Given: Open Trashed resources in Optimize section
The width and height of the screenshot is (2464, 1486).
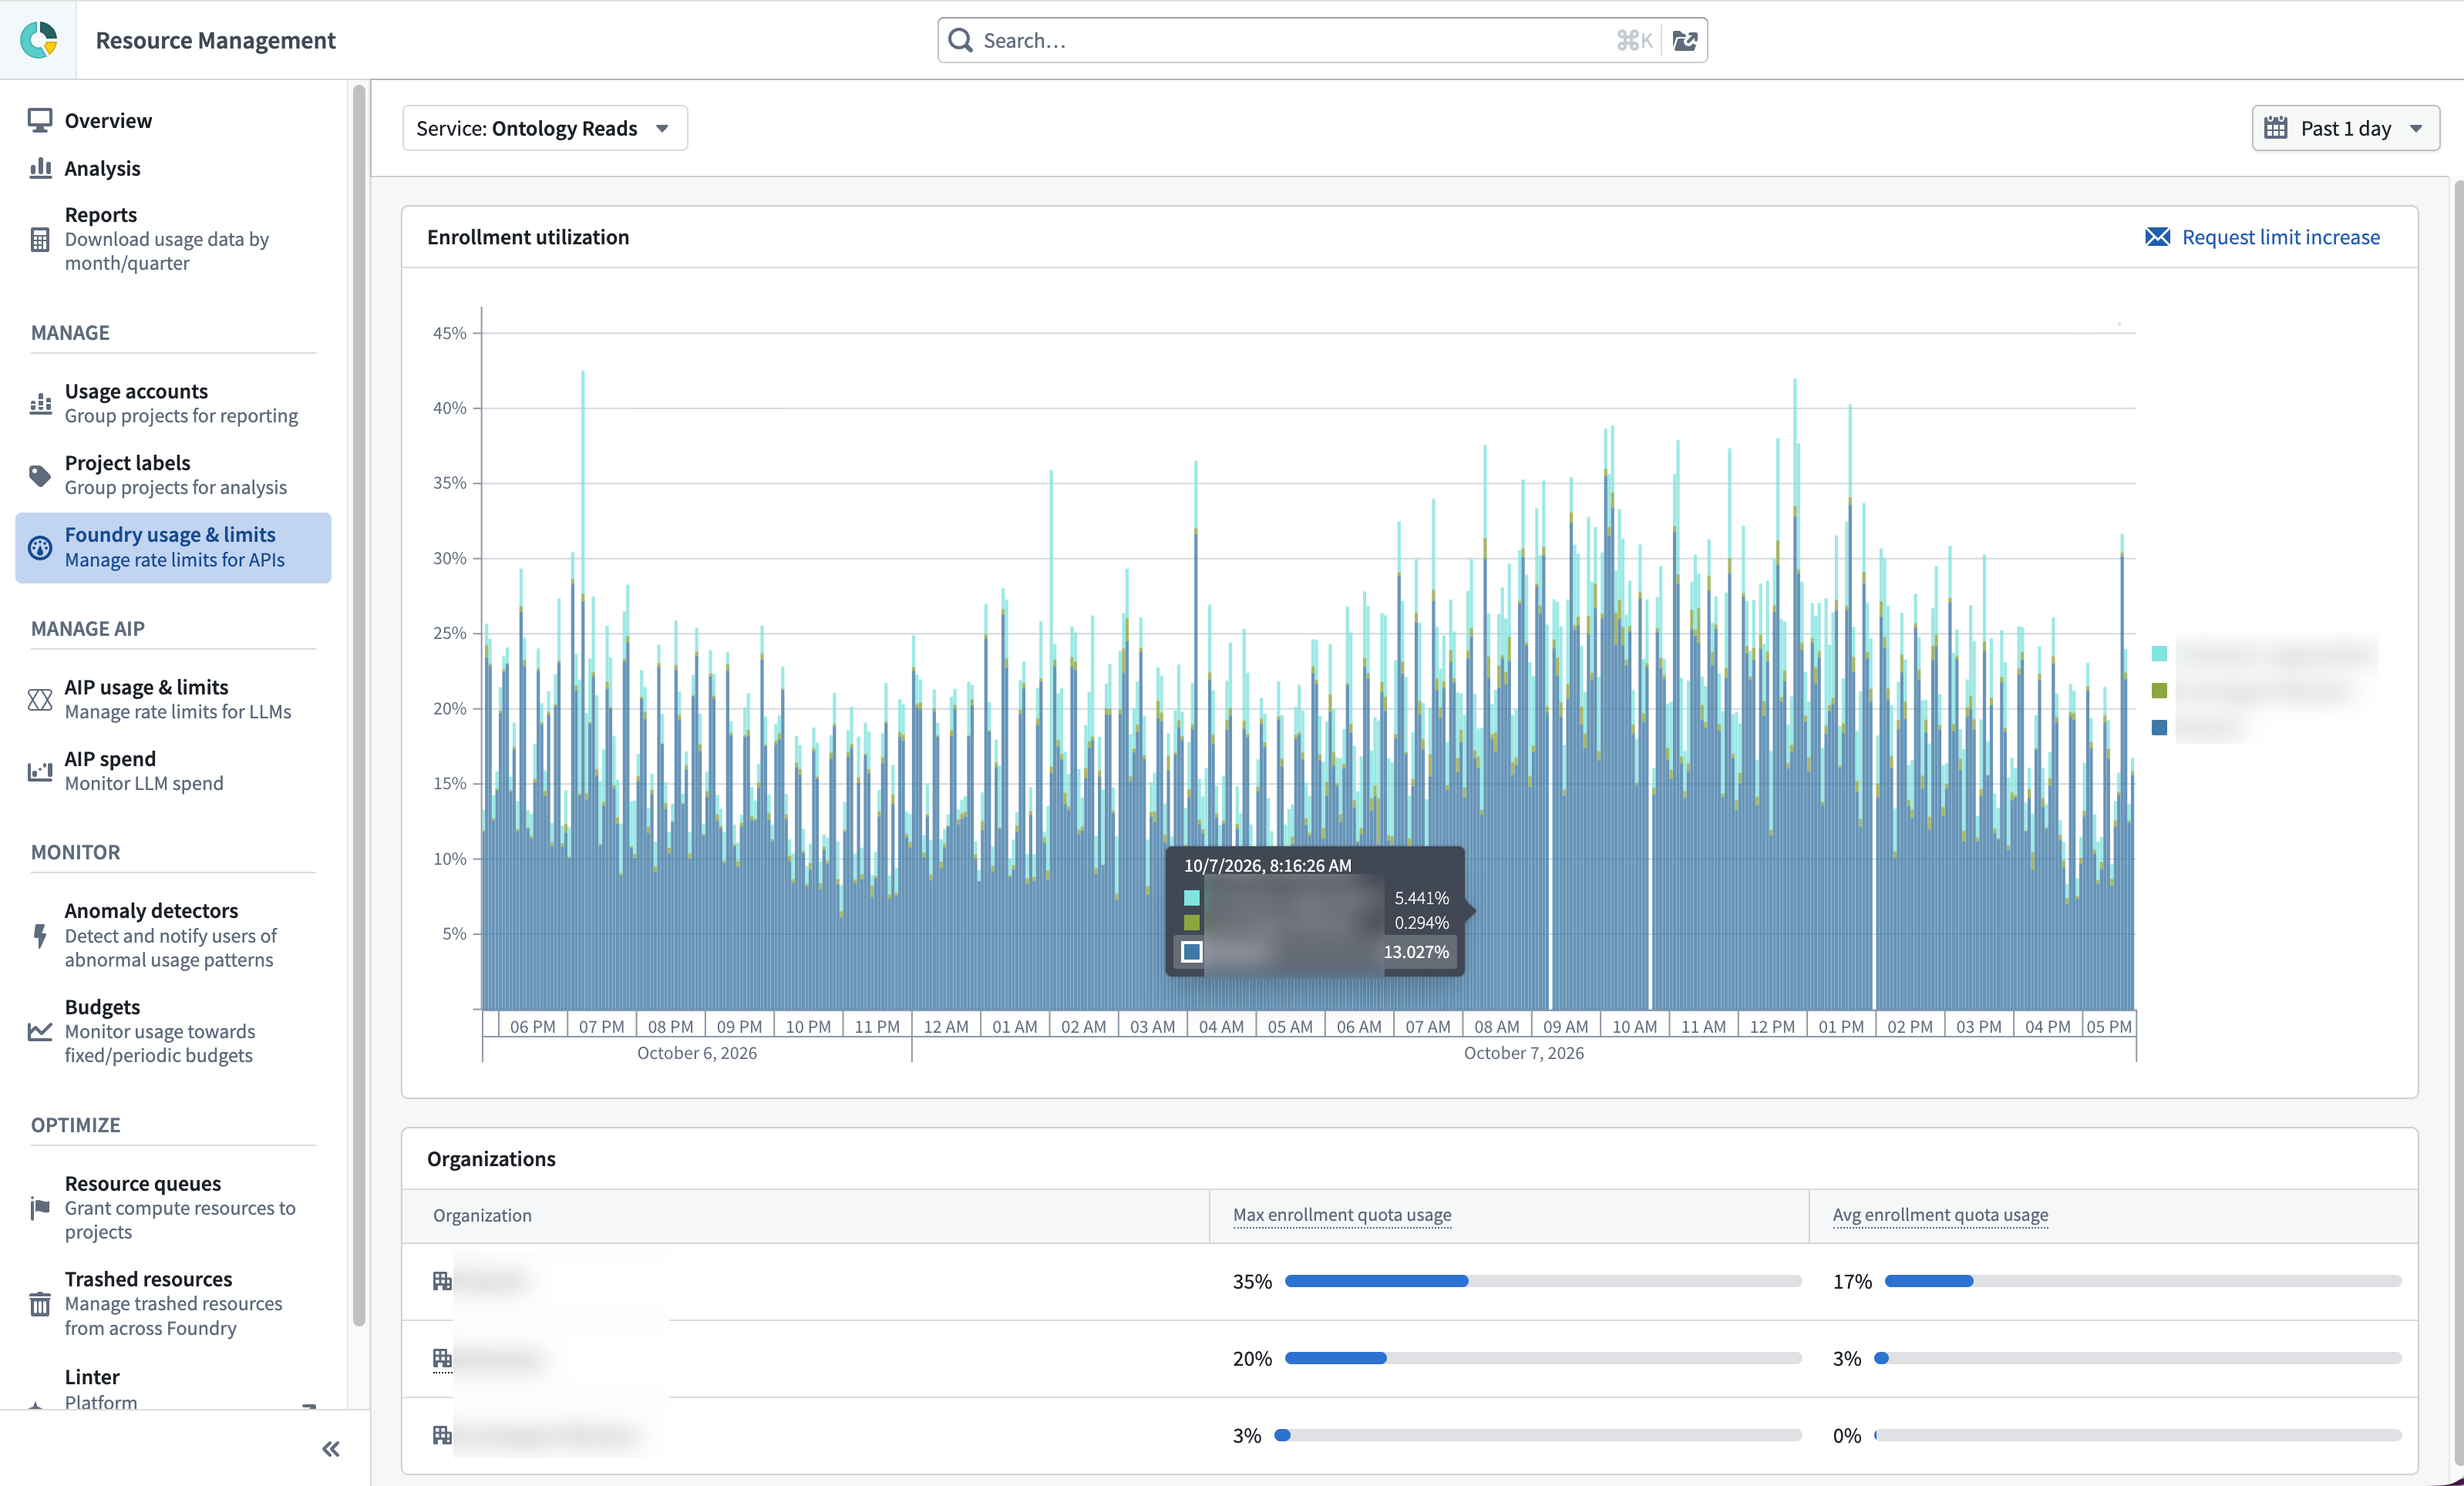Looking at the screenshot, I should (x=173, y=1304).
